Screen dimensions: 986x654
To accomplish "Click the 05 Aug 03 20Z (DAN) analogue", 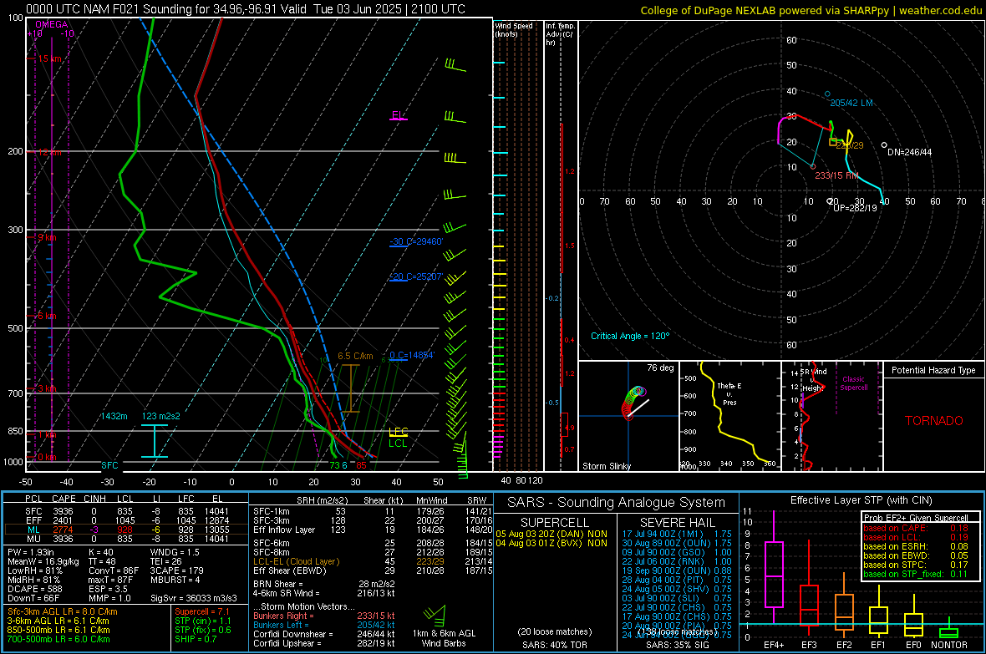I will 551,534.
